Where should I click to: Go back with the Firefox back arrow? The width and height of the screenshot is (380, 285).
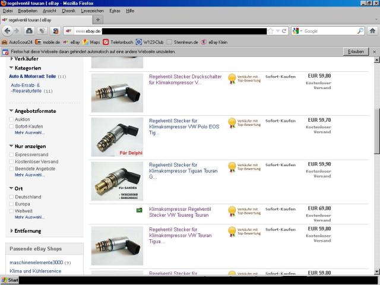click(7, 31)
